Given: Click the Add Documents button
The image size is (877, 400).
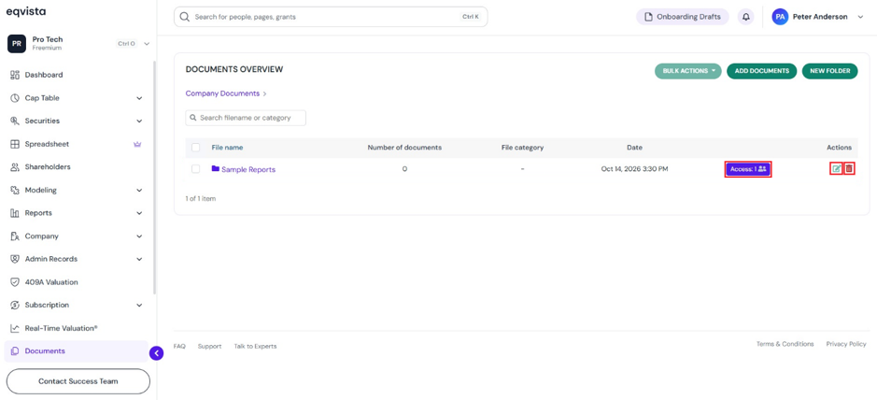Looking at the screenshot, I should point(762,71).
